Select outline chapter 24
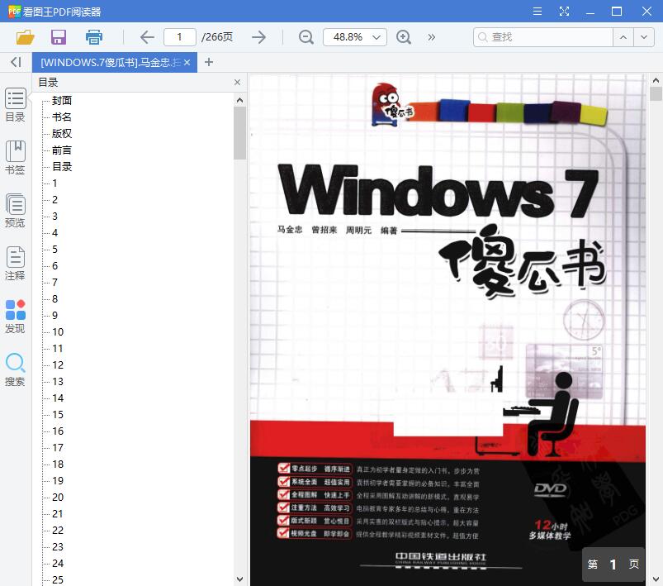The height and width of the screenshot is (586, 663). [58, 563]
